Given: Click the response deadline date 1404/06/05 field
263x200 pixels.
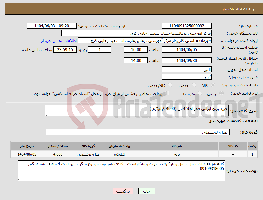Looking at the screenshot, I should 186,49.
